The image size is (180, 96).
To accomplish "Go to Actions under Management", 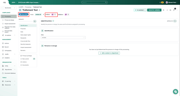I will click(x=7, y=43).
